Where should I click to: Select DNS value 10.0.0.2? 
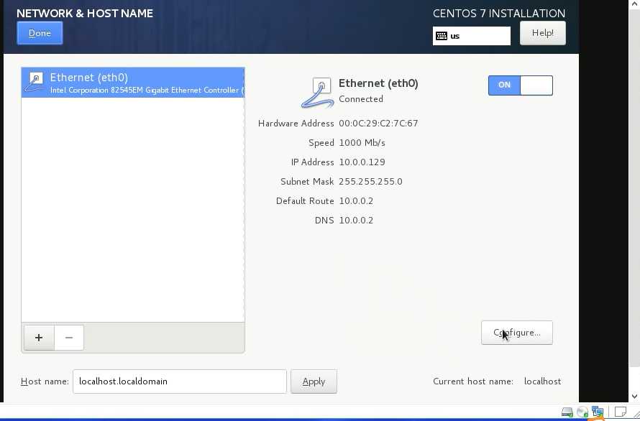click(356, 221)
